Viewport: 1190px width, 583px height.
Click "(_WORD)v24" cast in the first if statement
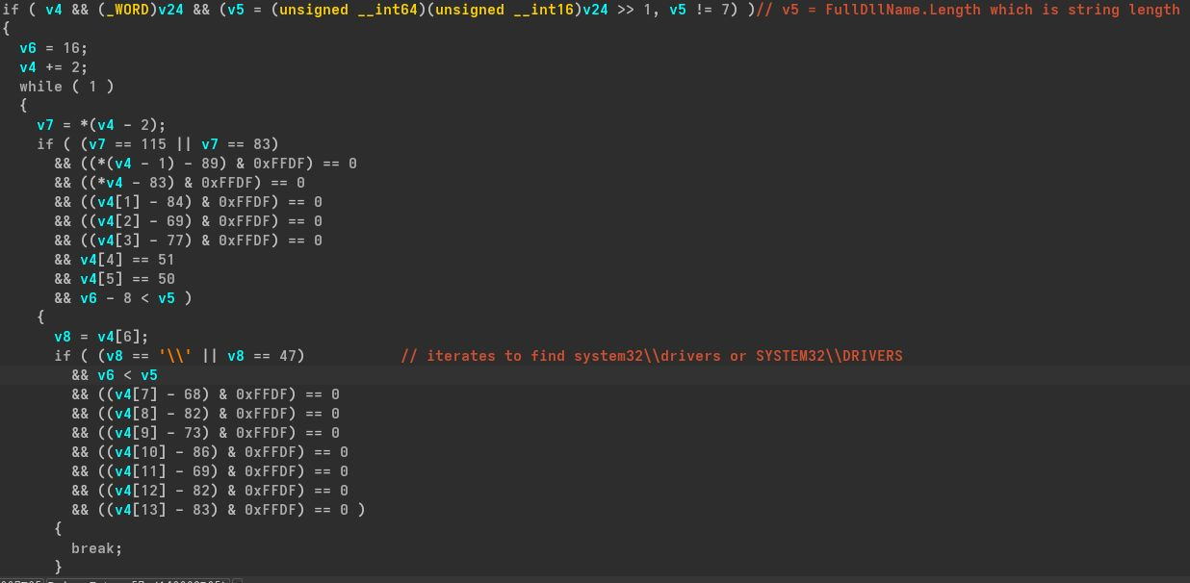pyautogui.click(x=141, y=10)
